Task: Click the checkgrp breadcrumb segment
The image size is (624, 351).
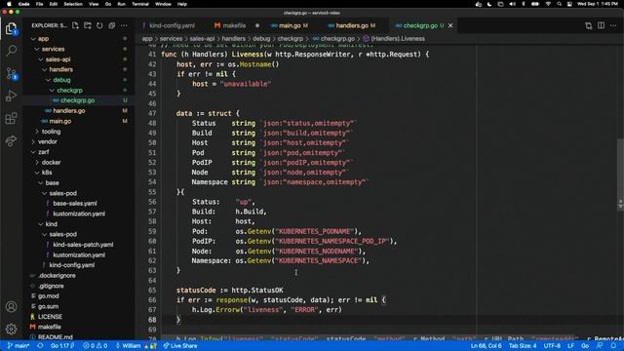Action: coord(291,39)
